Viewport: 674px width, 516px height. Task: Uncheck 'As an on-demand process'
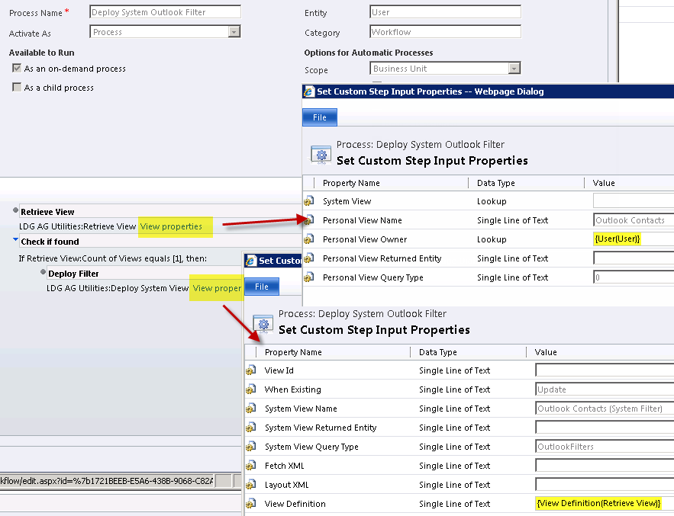[16, 67]
